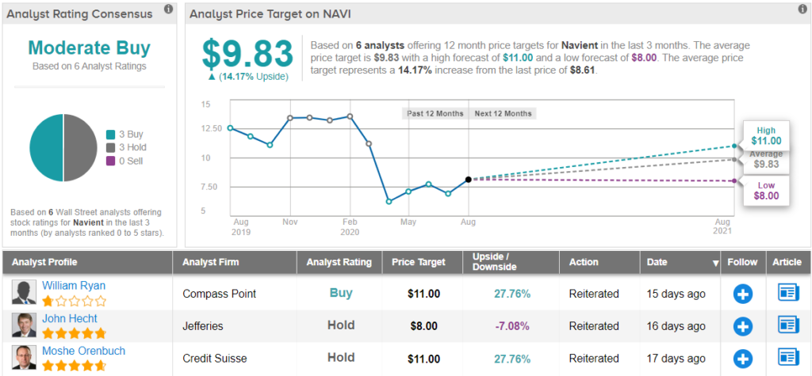
Task: Click $8.00 price target in table
Action: click(423, 326)
